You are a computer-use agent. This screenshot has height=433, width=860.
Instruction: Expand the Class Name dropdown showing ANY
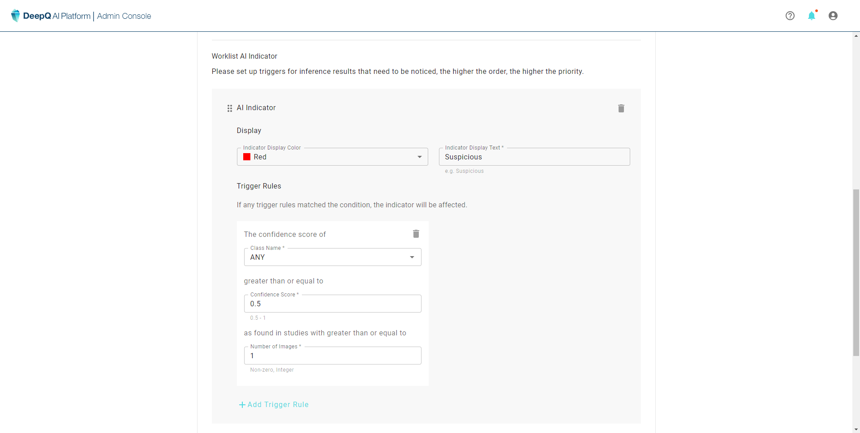click(x=332, y=257)
